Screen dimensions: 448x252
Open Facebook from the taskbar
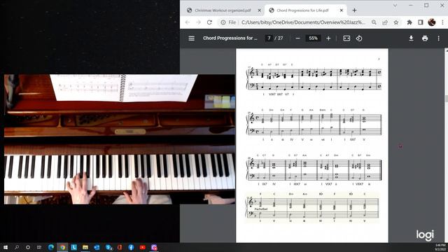(131, 247)
